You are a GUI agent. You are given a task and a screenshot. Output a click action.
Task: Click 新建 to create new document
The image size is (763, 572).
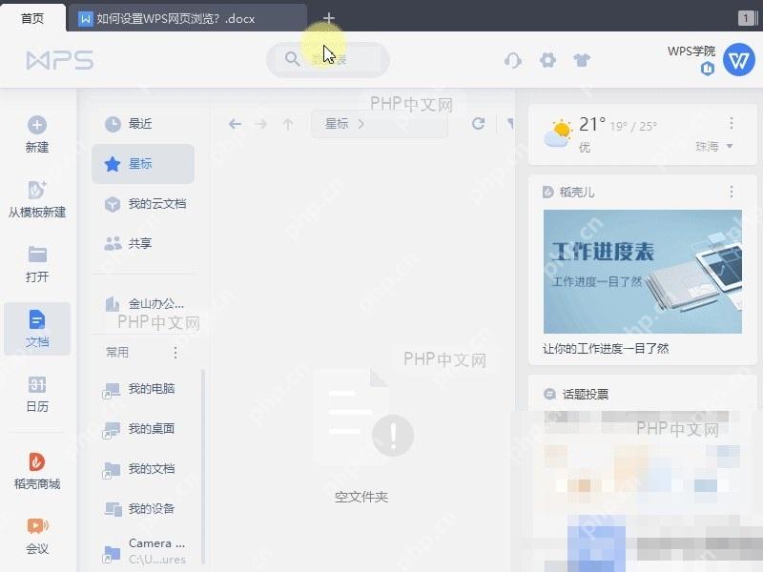37,134
